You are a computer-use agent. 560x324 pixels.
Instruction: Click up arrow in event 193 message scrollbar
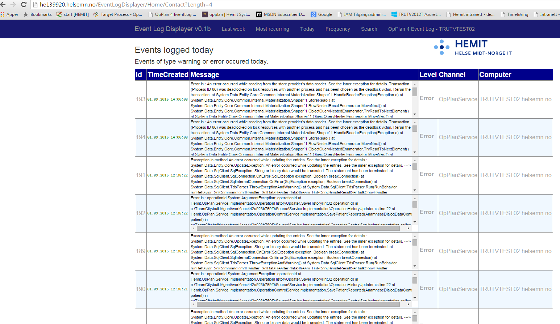click(x=415, y=84)
